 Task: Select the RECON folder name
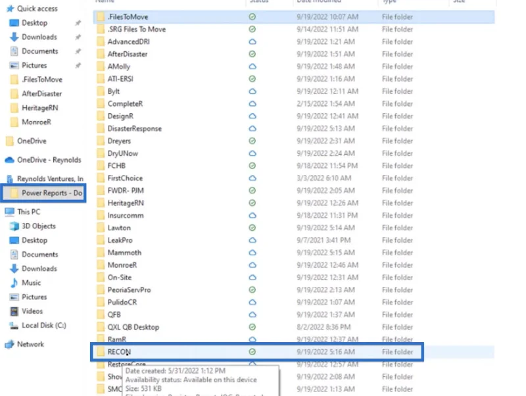tap(119, 352)
